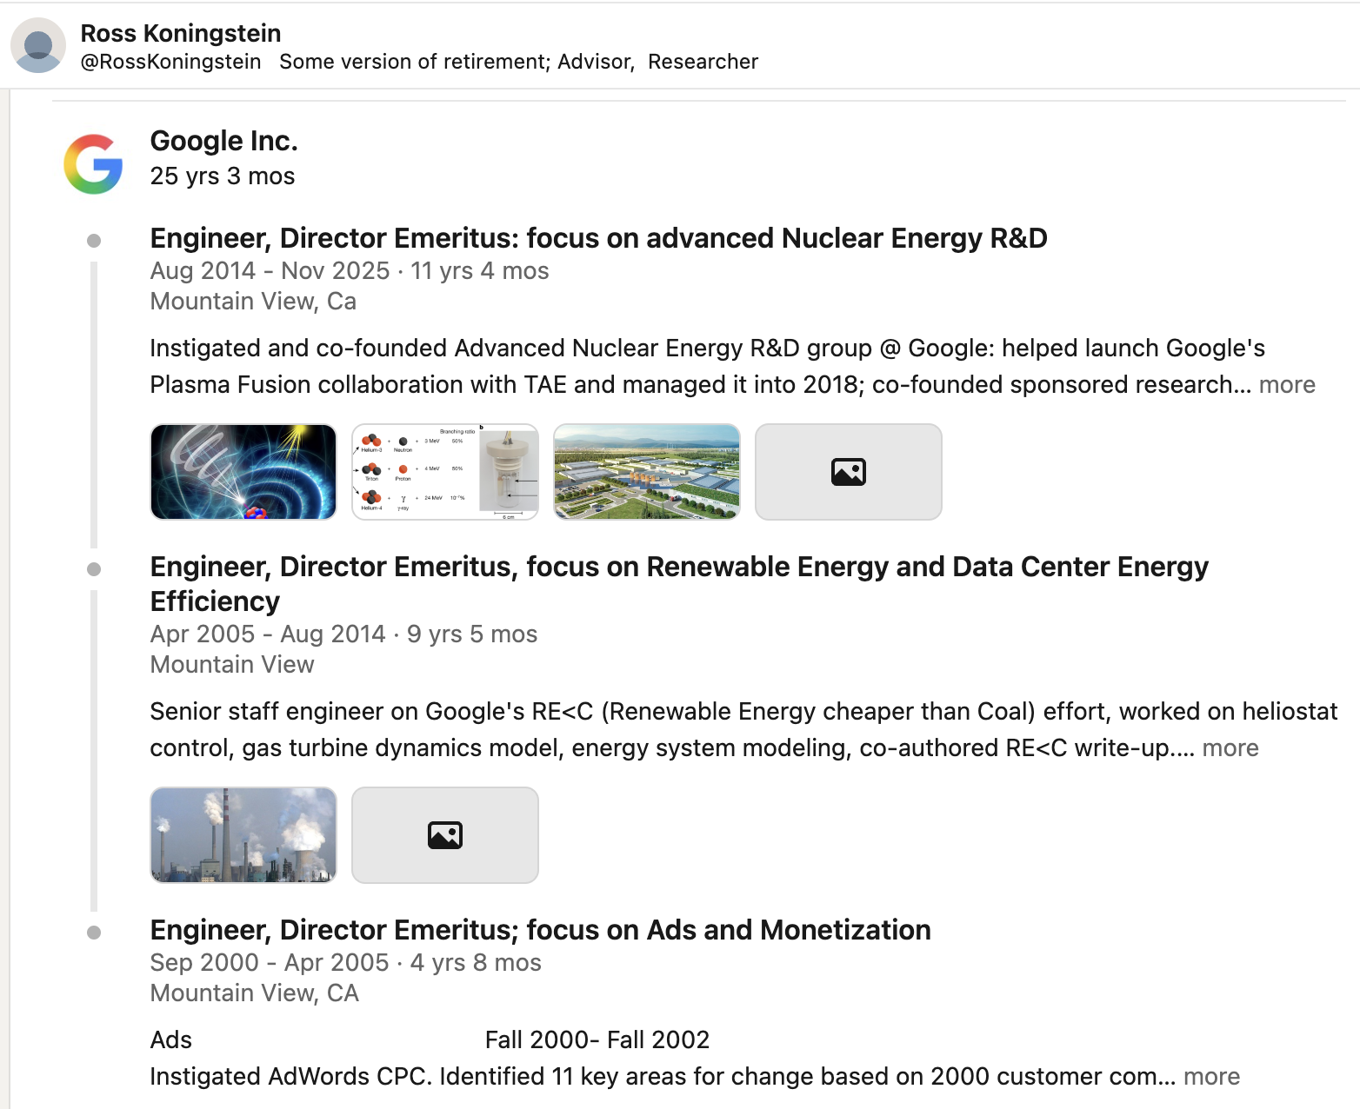View the plasma fusion illustration thumbnail

pos(243,472)
